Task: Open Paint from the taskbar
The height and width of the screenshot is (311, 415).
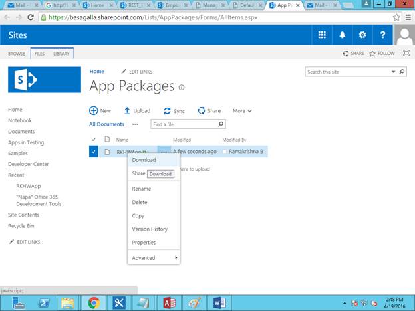Action: (194, 303)
